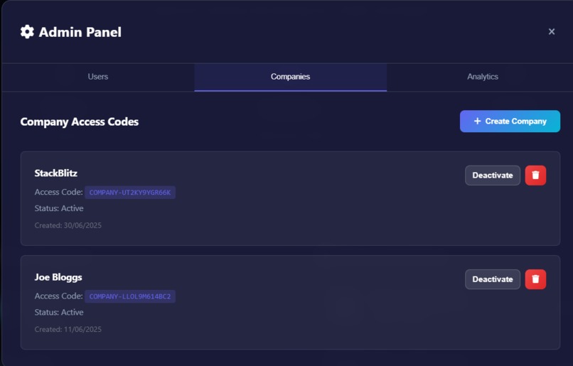Screen dimensions: 573x366
Task: Switch to the Users tab
Action: click(98, 77)
